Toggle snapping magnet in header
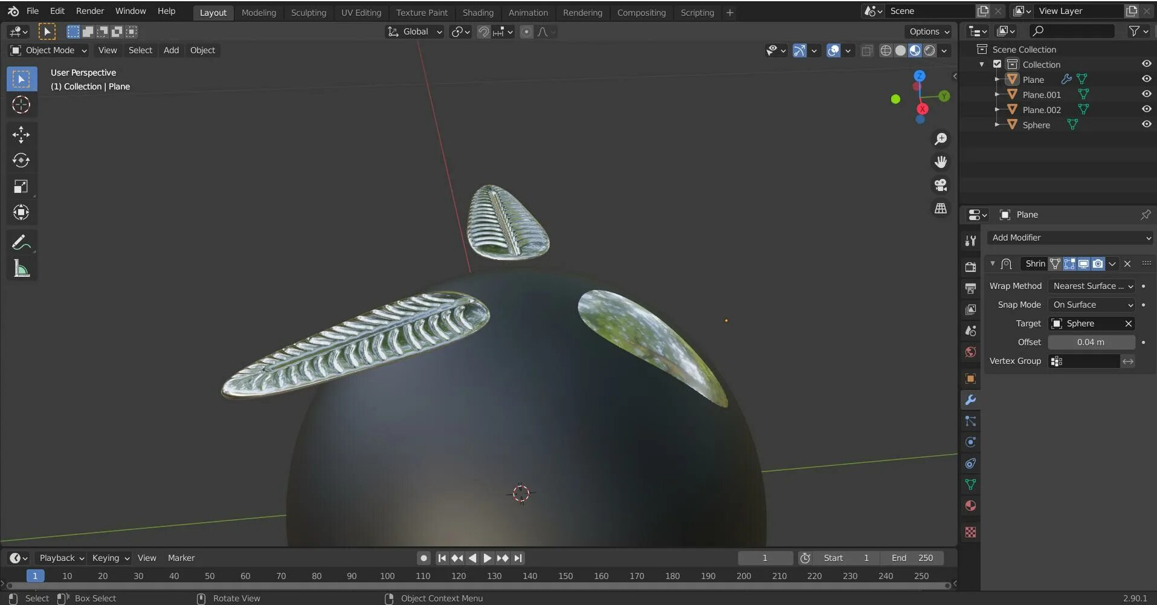The width and height of the screenshot is (1157, 605). pos(483,31)
